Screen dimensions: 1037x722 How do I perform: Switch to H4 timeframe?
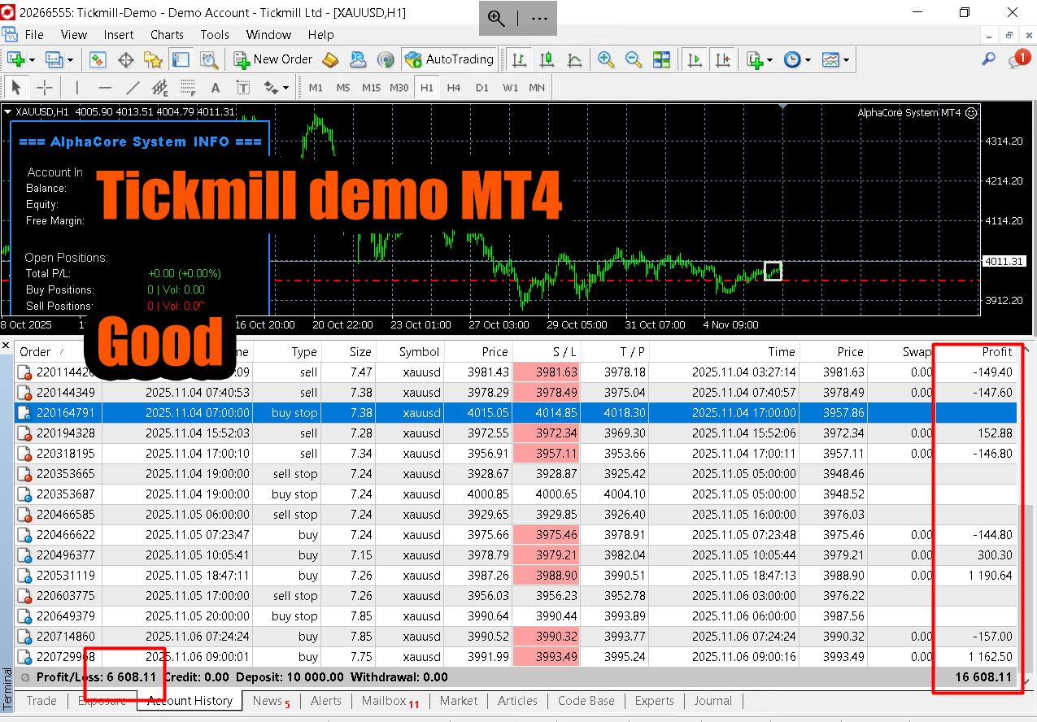[454, 88]
